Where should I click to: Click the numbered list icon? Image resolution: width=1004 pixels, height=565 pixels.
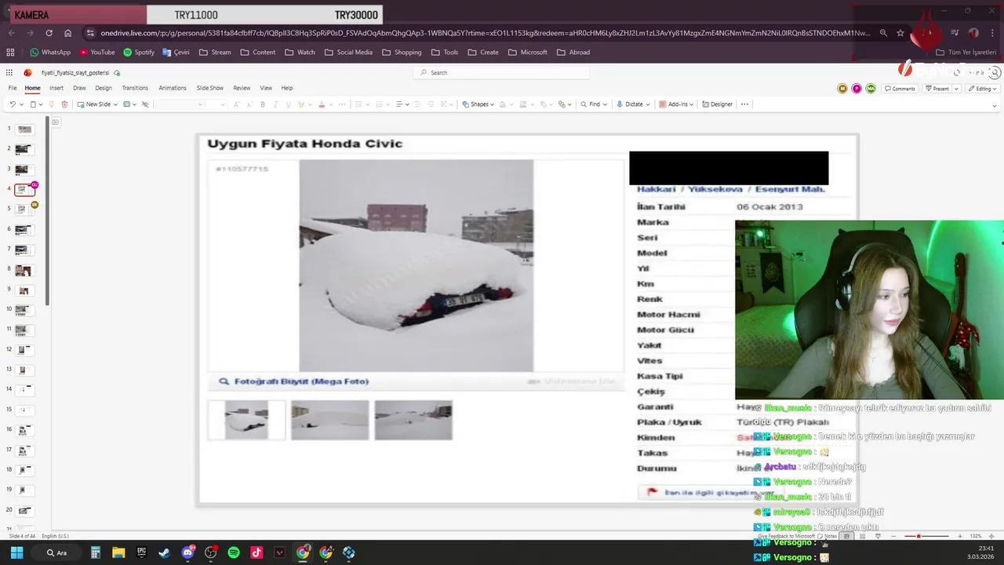[380, 104]
